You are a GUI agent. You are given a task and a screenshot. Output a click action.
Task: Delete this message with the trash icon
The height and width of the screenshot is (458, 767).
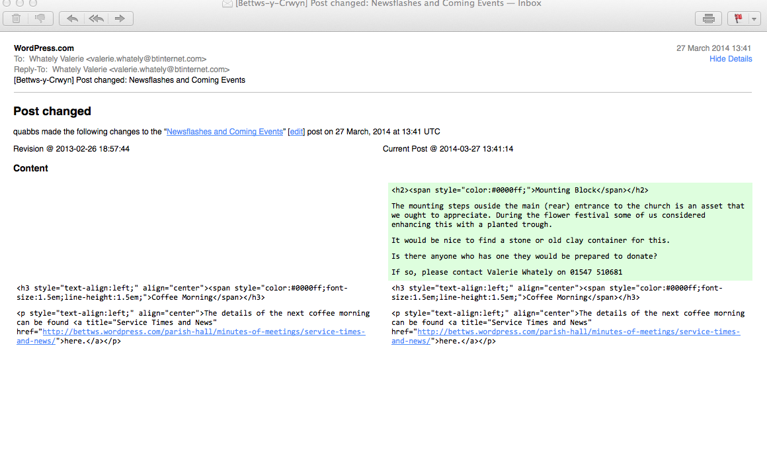click(x=16, y=19)
